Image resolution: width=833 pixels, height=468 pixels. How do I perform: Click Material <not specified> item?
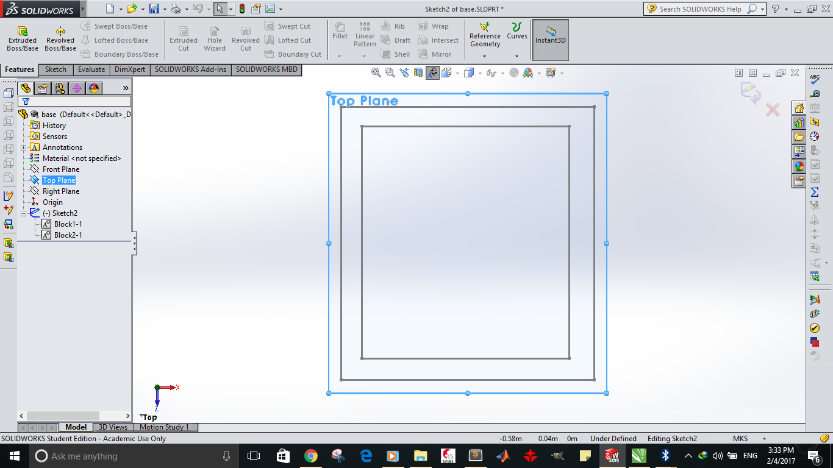[x=81, y=158]
